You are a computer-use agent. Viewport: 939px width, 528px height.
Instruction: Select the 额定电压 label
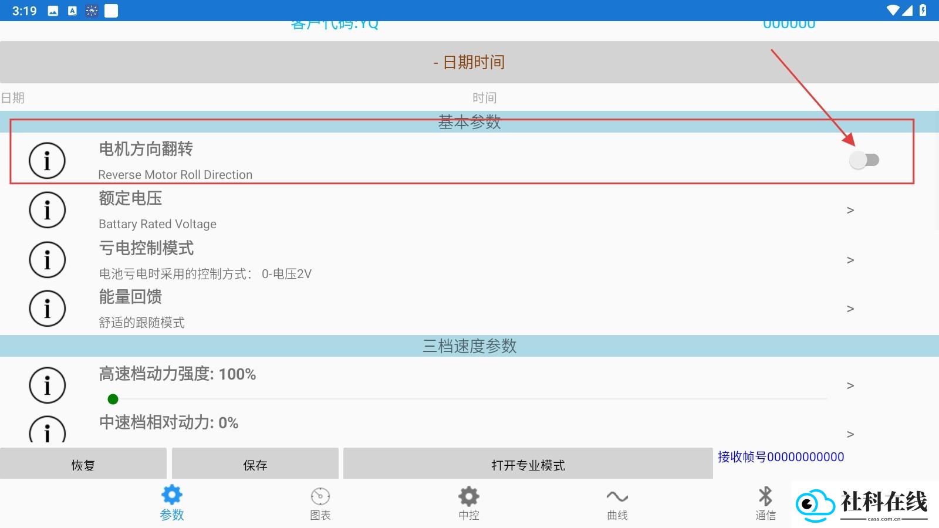click(x=130, y=198)
